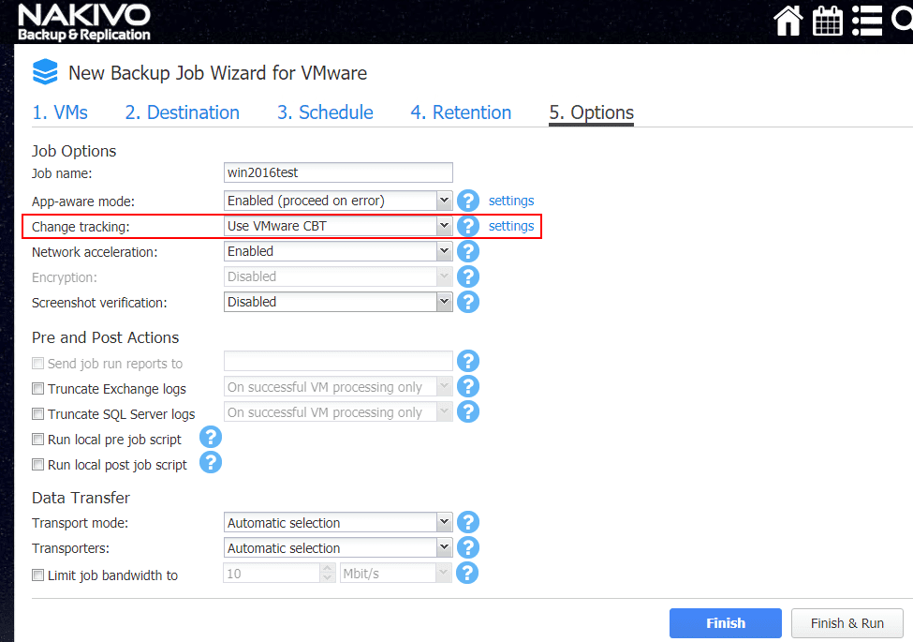
Task: Show help for Network acceleration
Action: tap(468, 251)
